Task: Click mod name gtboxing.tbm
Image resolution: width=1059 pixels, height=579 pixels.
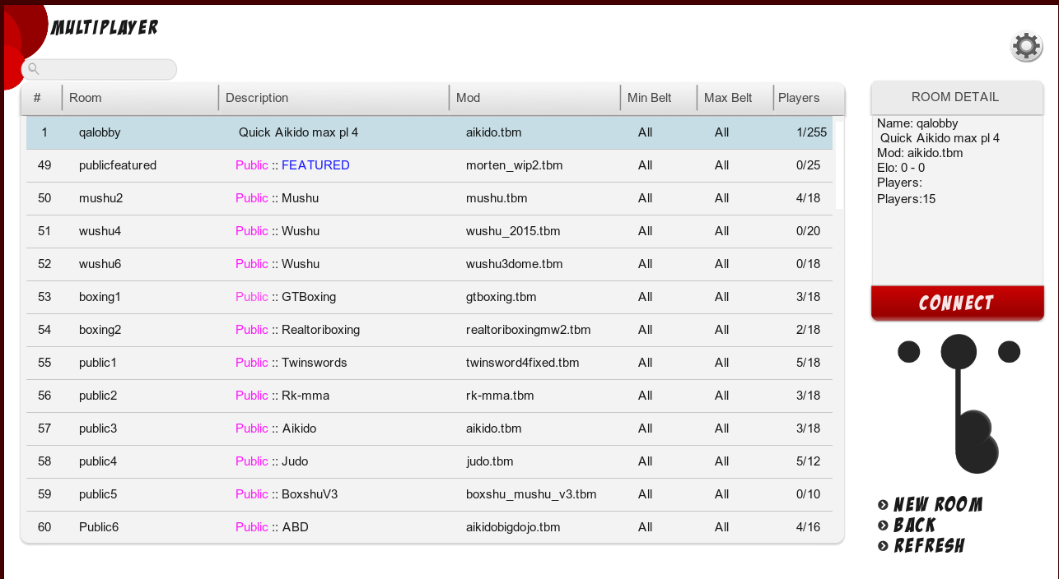Action: (x=502, y=297)
